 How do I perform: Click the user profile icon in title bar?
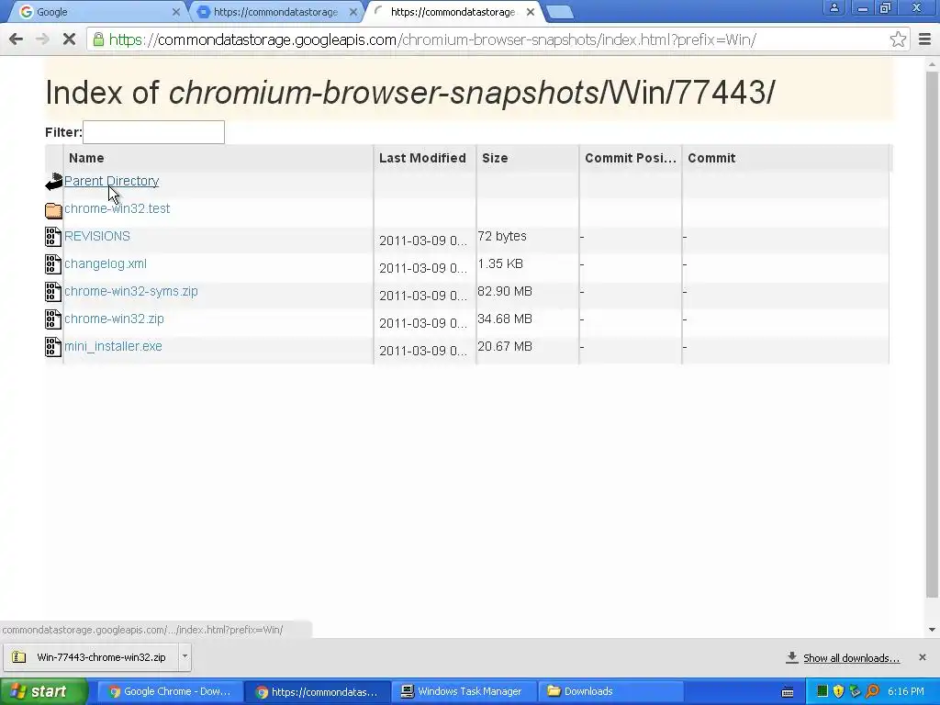[834, 8]
